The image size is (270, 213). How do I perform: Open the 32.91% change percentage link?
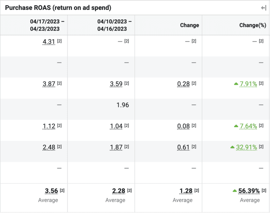coord(246,147)
